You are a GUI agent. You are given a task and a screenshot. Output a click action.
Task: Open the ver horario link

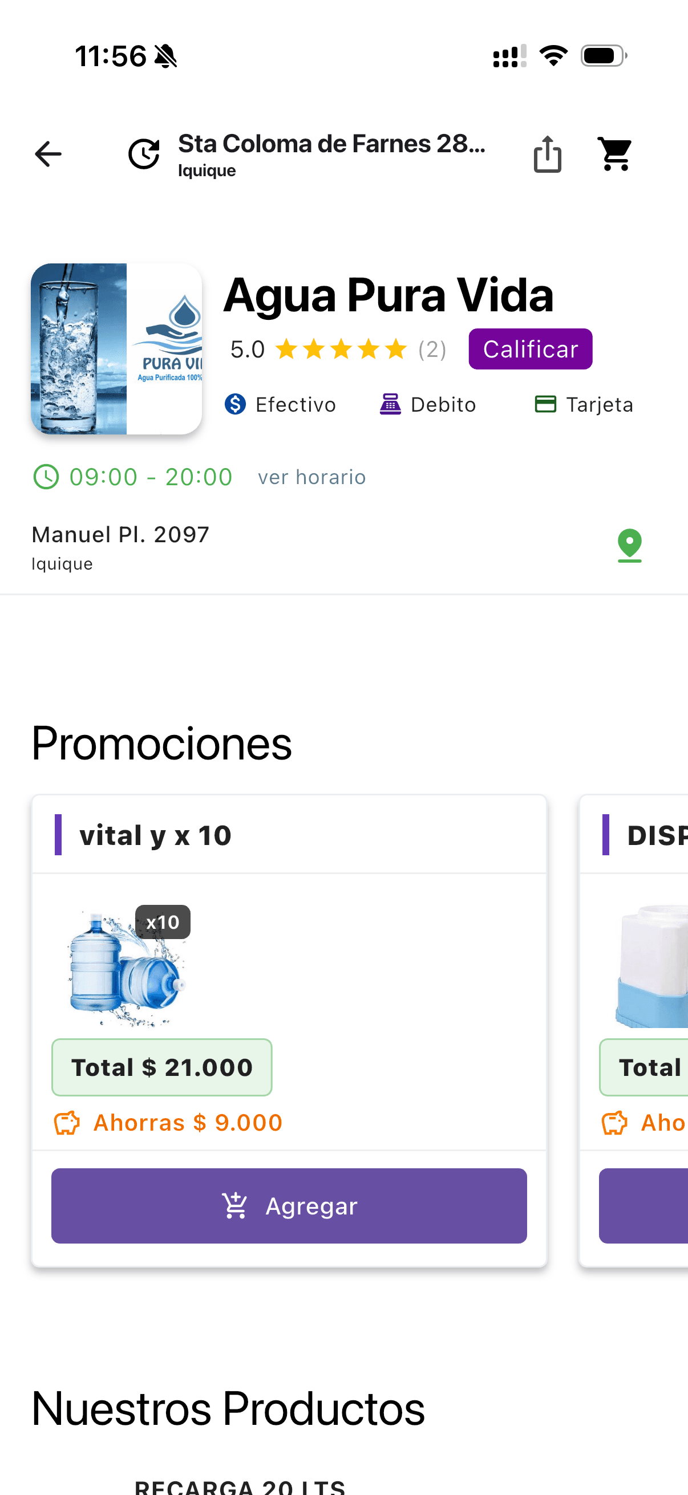tap(312, 477)
